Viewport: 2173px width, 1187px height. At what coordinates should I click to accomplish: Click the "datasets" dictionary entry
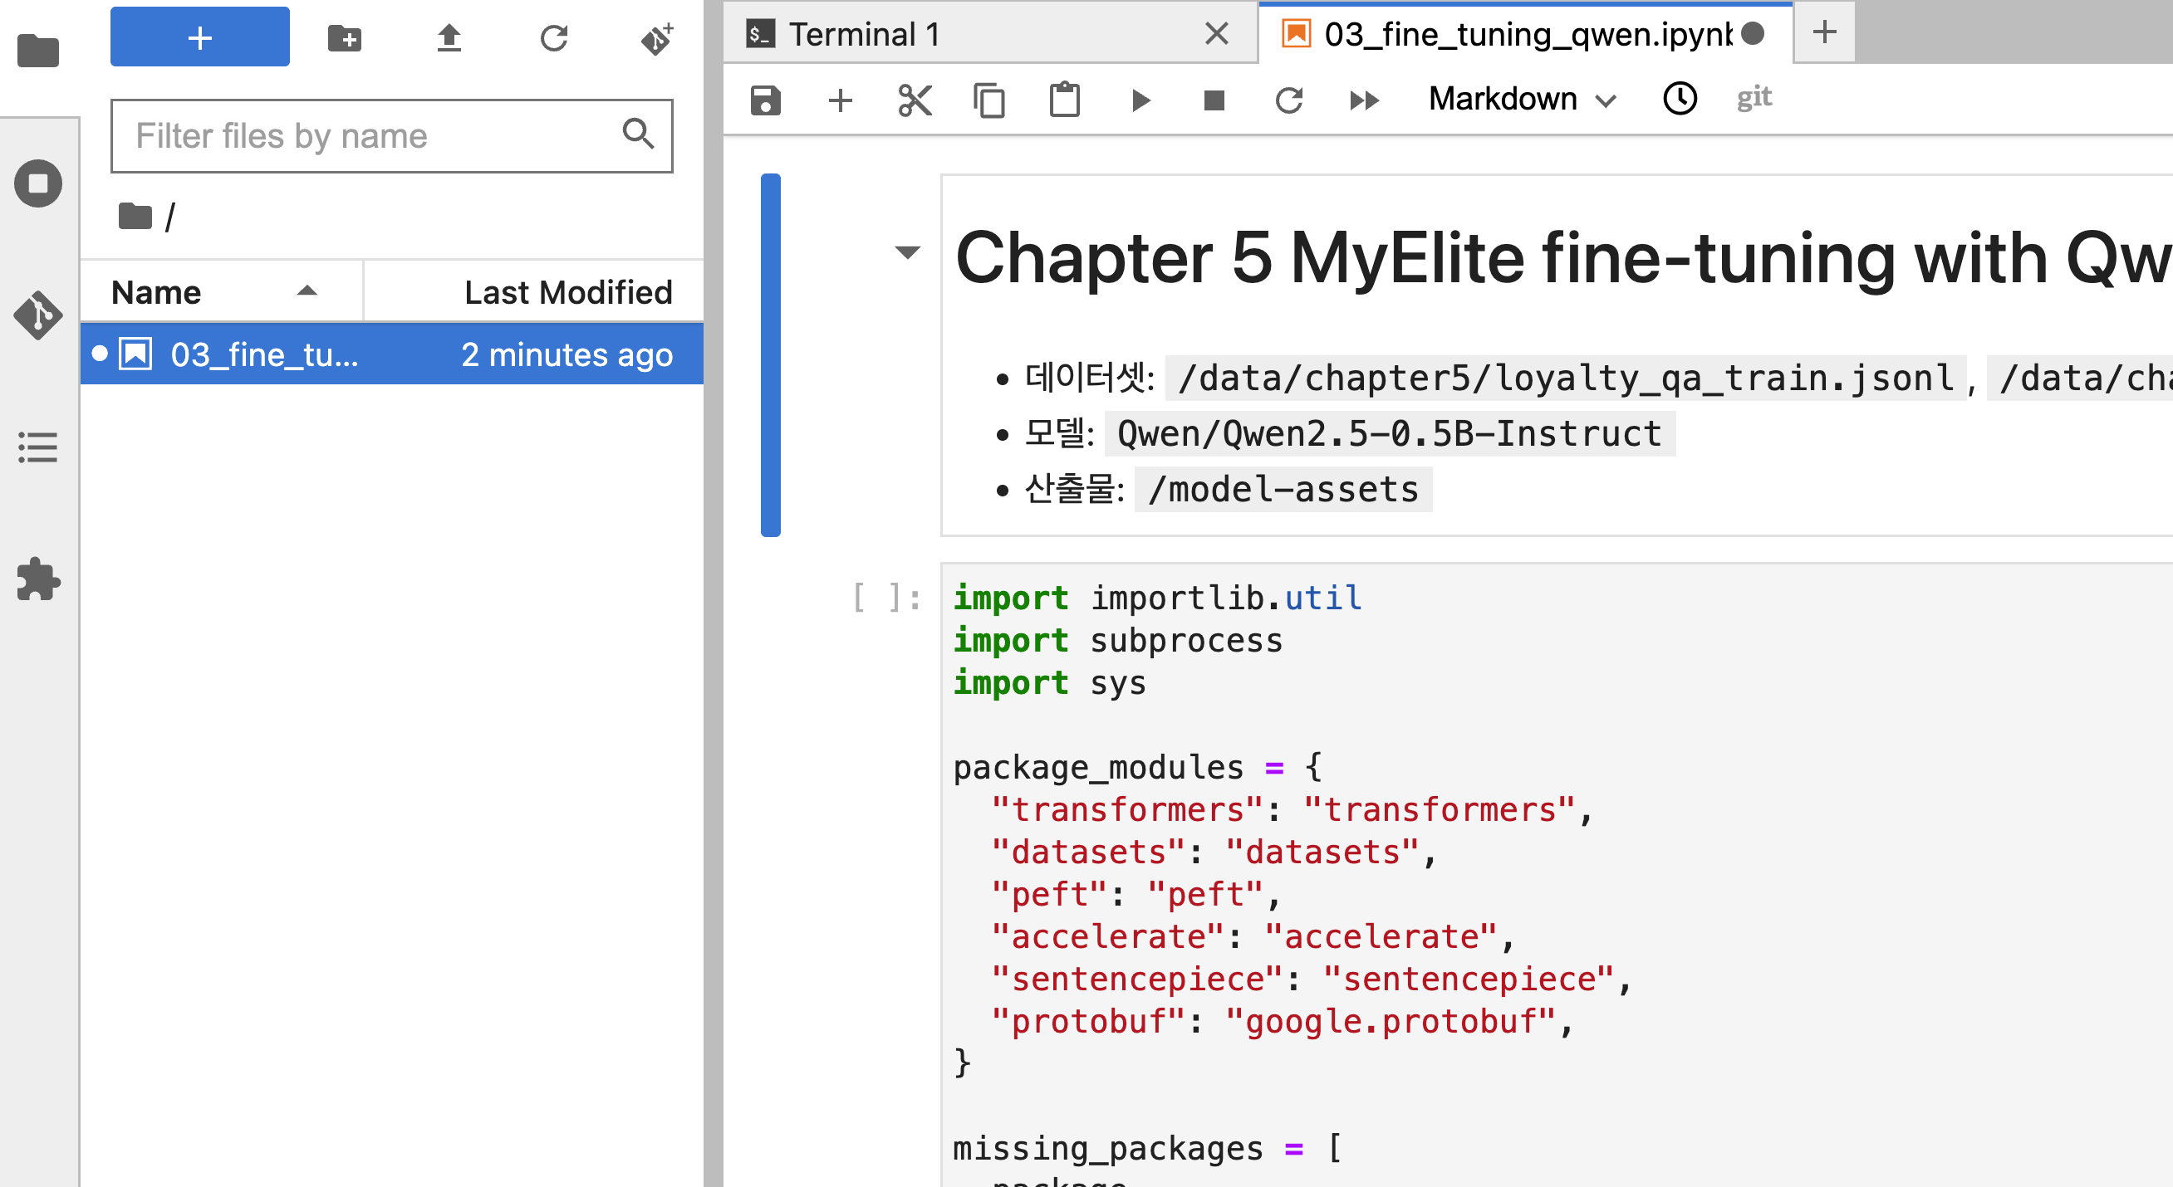click(1214, 852)
